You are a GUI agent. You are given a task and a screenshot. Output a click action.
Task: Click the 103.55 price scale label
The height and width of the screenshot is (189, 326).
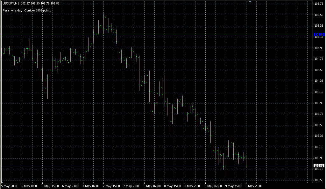pyautogui.click(x=319, y=125)
